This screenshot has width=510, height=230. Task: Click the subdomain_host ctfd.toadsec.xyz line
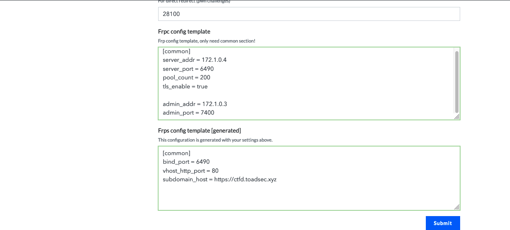pos(219,179)
